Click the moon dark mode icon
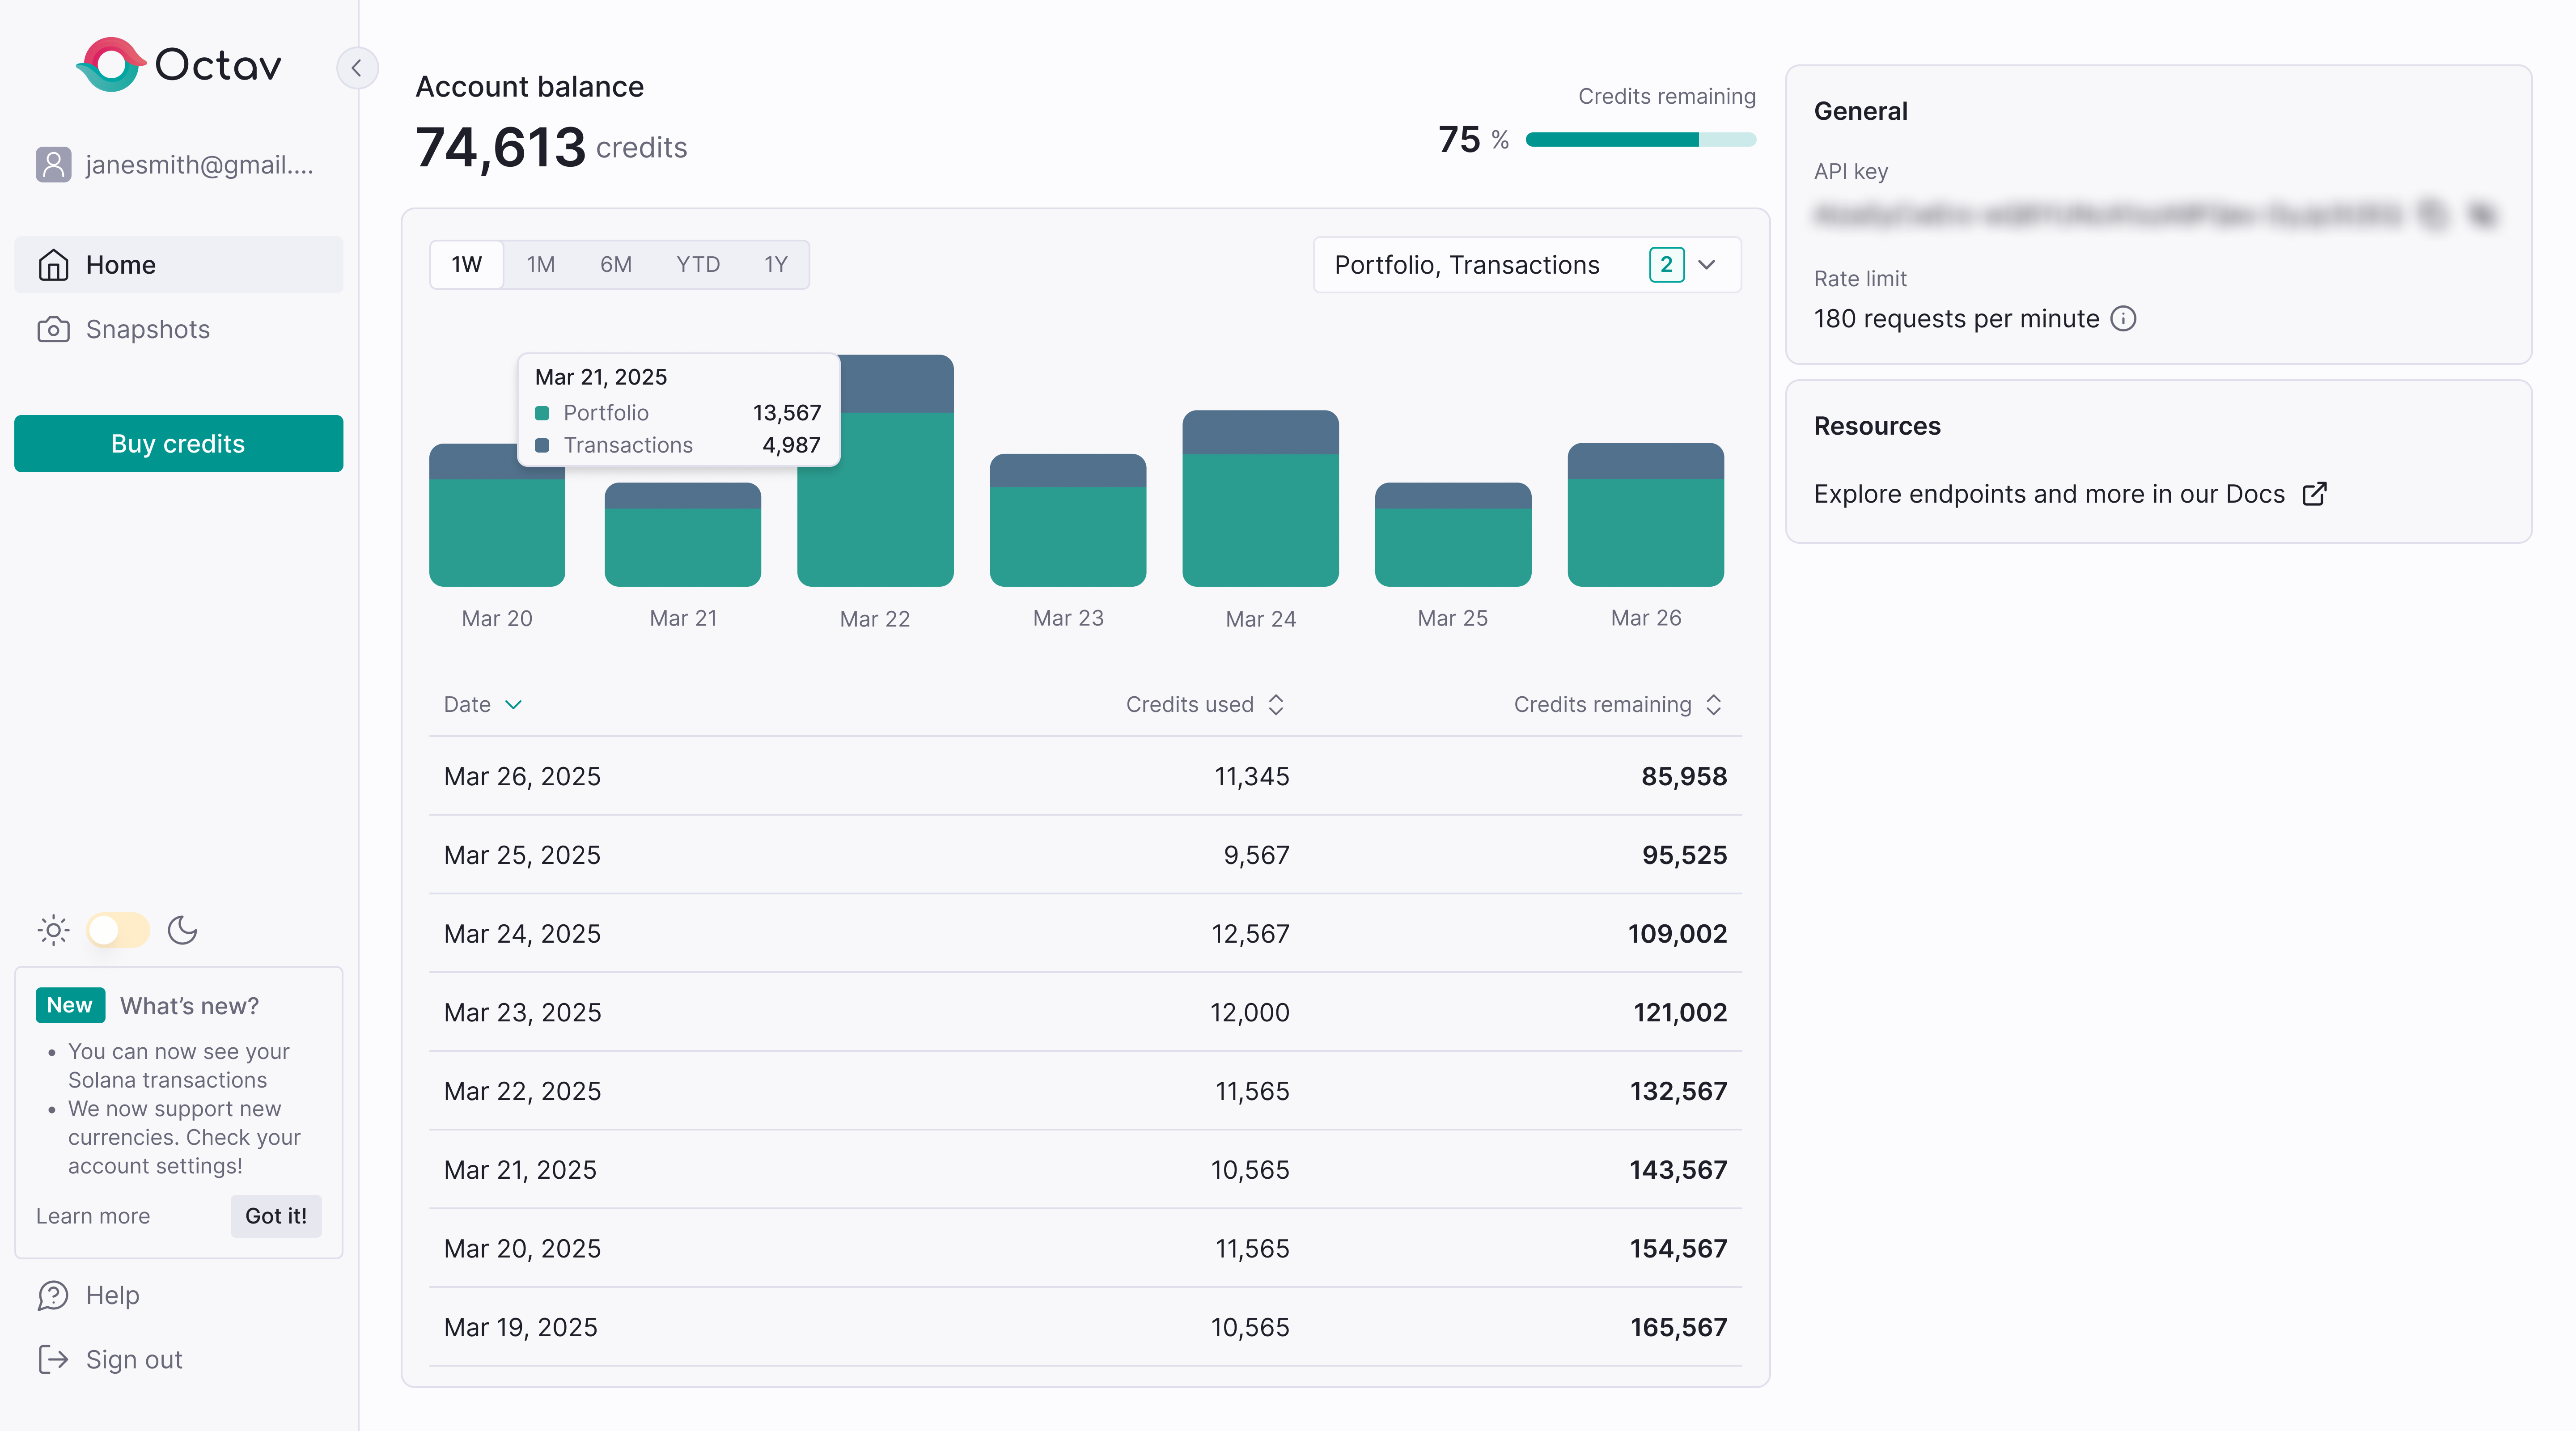 click(x=182, y=930)
